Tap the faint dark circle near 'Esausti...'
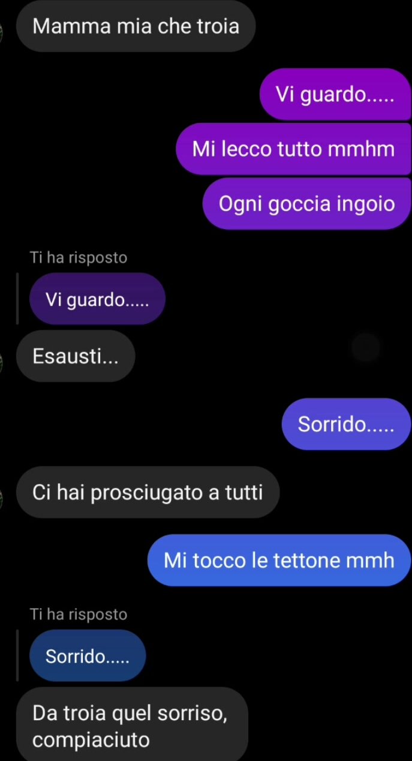 (x=366, y=348)
